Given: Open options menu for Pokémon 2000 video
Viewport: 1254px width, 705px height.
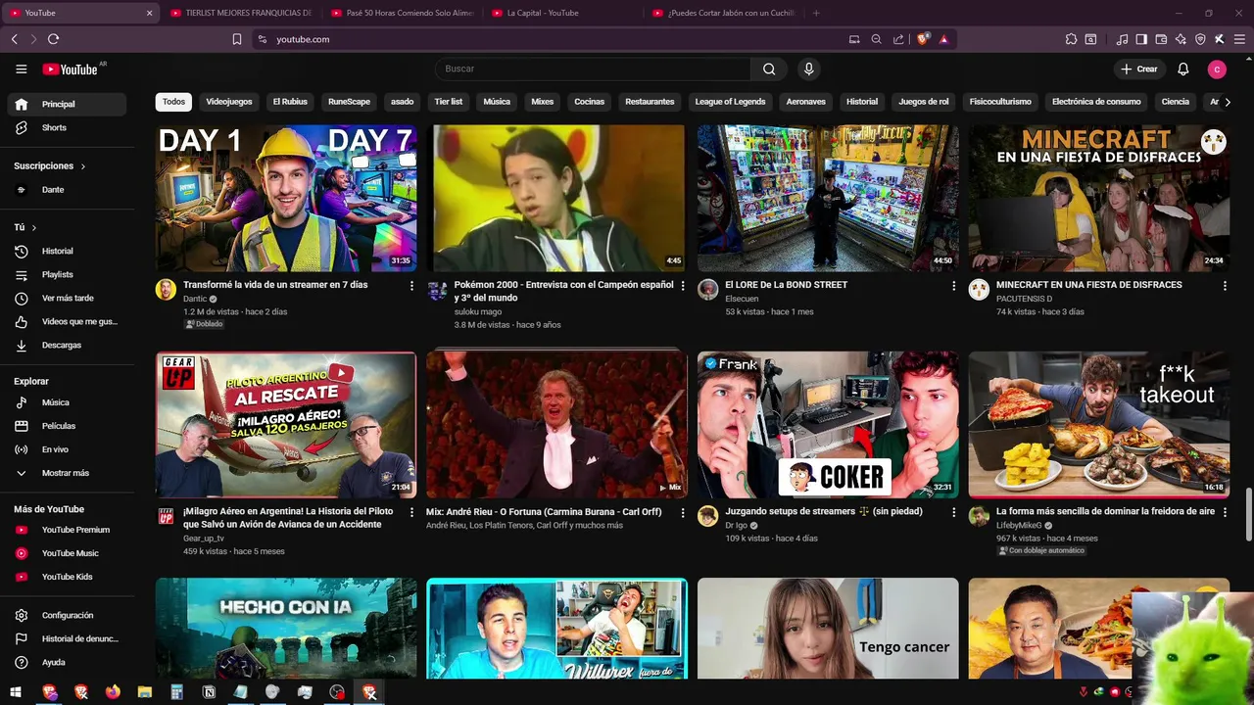Looking at the screenshot, I should pyautogui.click(x=683, y=286).
